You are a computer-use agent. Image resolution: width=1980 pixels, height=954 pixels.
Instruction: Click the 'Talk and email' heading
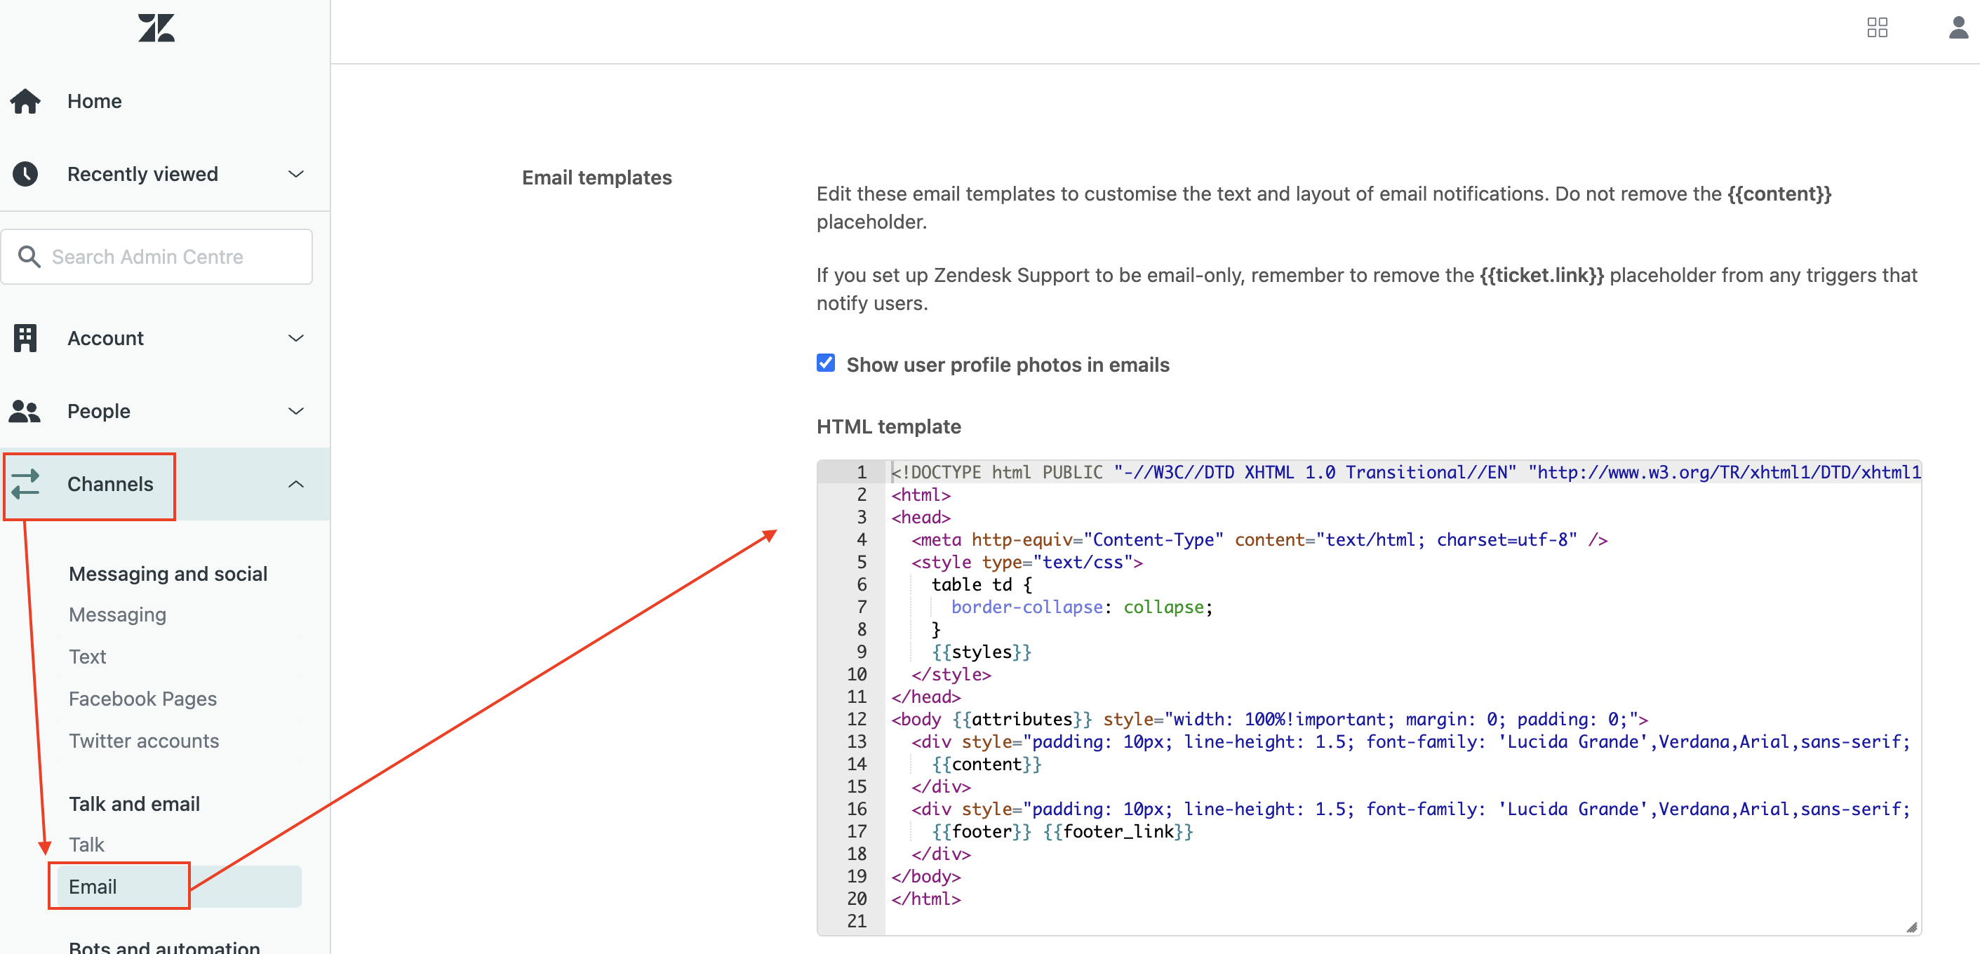point(135,803)
